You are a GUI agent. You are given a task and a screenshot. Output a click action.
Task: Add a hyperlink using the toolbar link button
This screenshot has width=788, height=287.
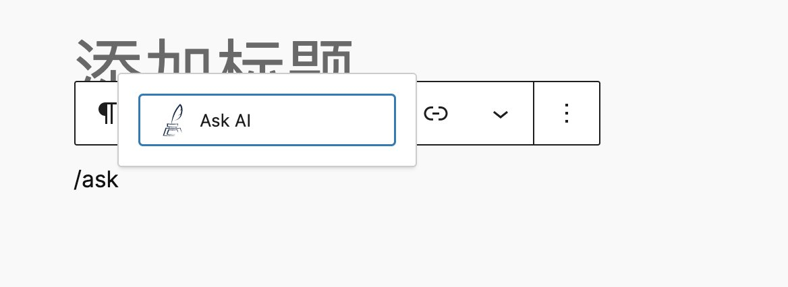point(436,114)
